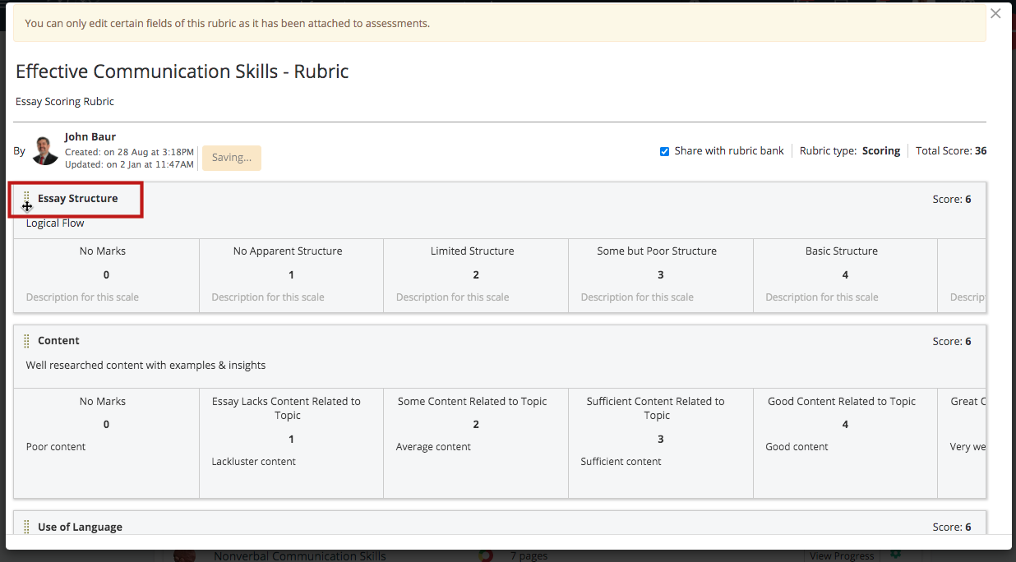The height and width of the screenshot is (562, 1016).
Task: Click score 2 under Limited Structure
Action: (476, 275)
